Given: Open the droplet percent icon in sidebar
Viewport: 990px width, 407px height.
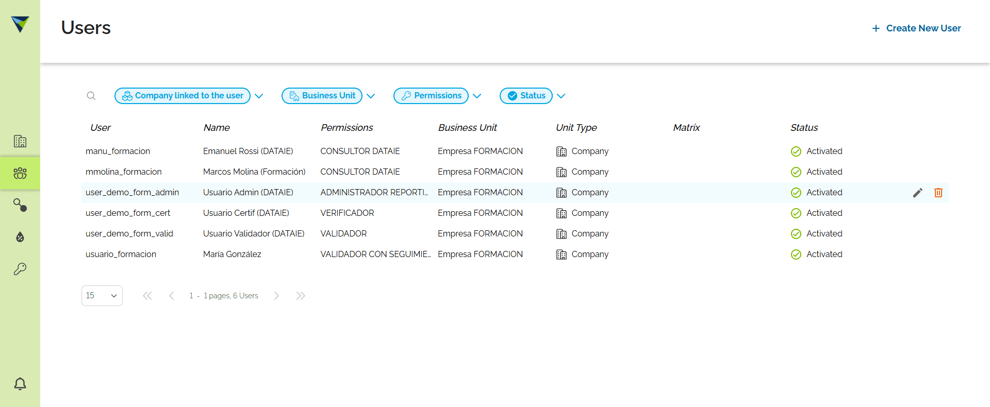Looking at the screenshot, I should [20, 237].
